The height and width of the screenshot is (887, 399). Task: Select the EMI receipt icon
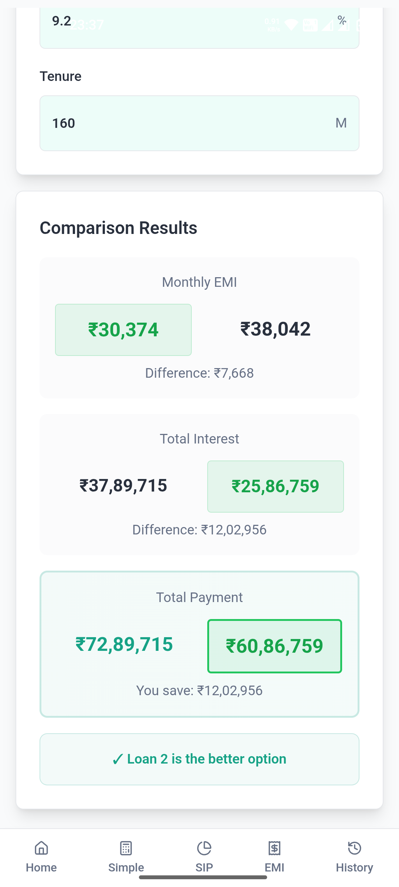274,848
